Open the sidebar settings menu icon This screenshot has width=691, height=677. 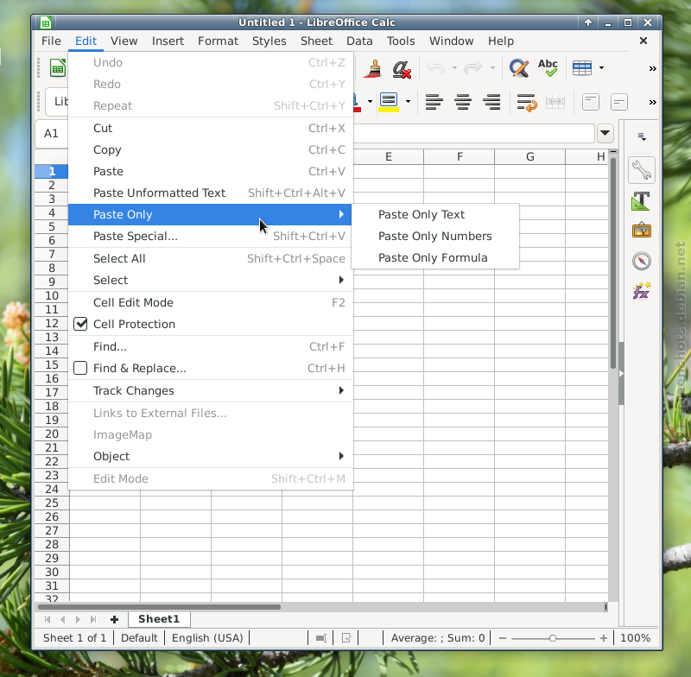642,136
